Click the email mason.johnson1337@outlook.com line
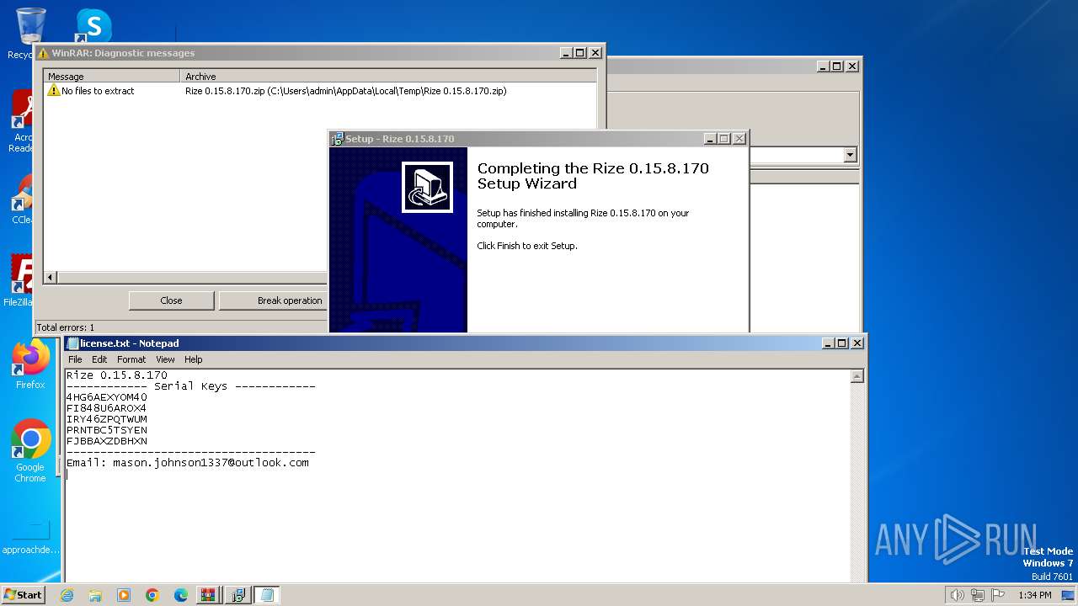 [188, 463]
